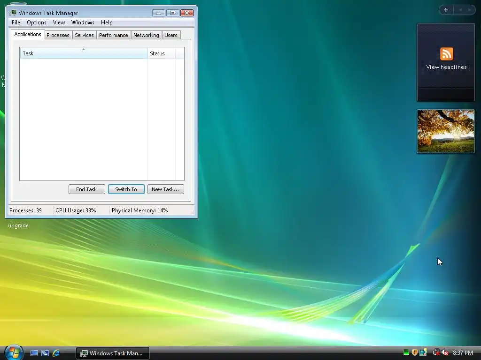
Task: Select the Applications tab
Action: pyautogui.click(x=28, y=34)
